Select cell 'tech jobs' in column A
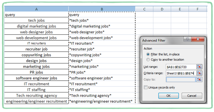The height and width of the screenshot is (112, 214). click(36, 20)
